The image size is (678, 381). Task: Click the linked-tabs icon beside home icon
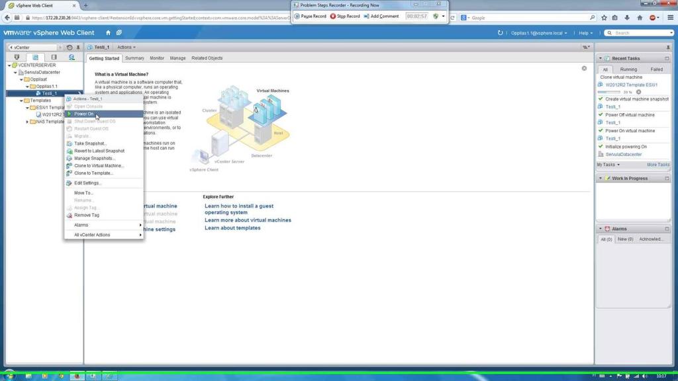[119, 33]
